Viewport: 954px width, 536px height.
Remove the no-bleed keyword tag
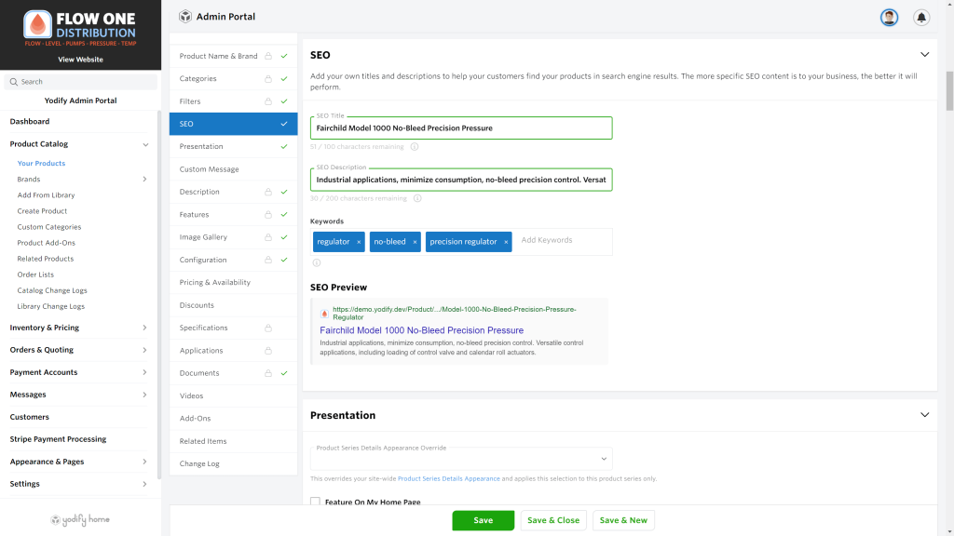(414, 241)
